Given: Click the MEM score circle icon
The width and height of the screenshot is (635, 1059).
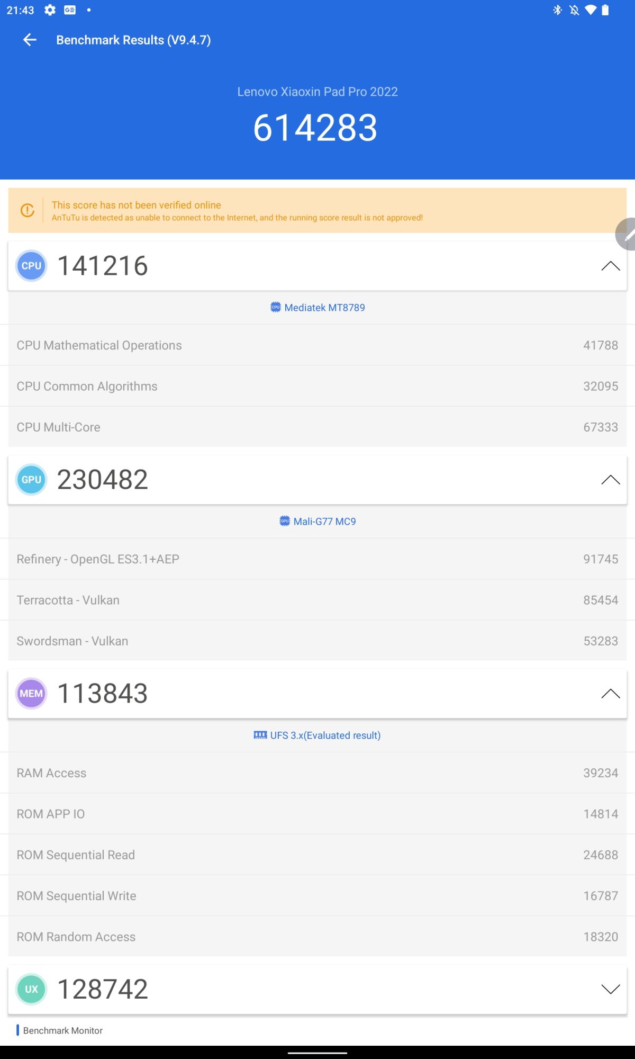Looking at the screenshot, I should pos(31,694).
